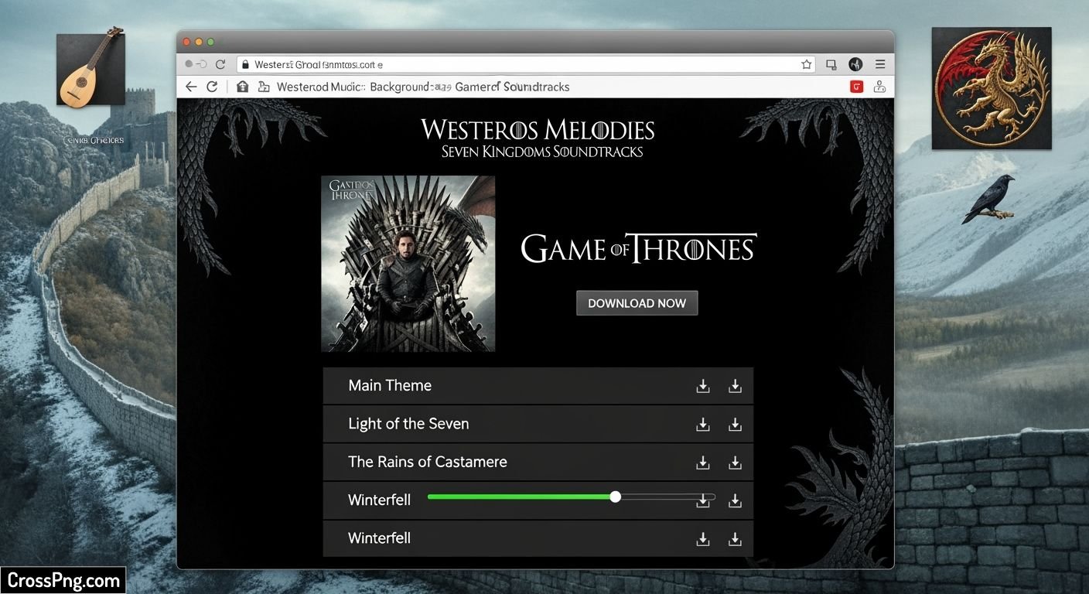Click left download icon for Light of the Seven
Viewport: 1089px width, 594px height.
coord(703,424)
